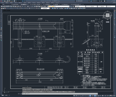Click Save disk icon in quick access toolbar

[x=8, y=1]
